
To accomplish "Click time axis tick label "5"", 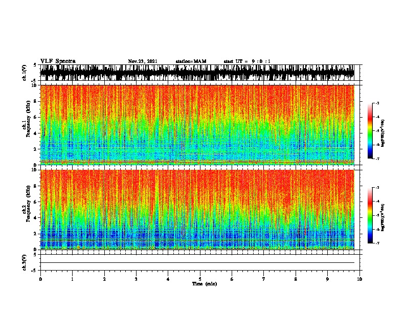I will pos(200,279).
